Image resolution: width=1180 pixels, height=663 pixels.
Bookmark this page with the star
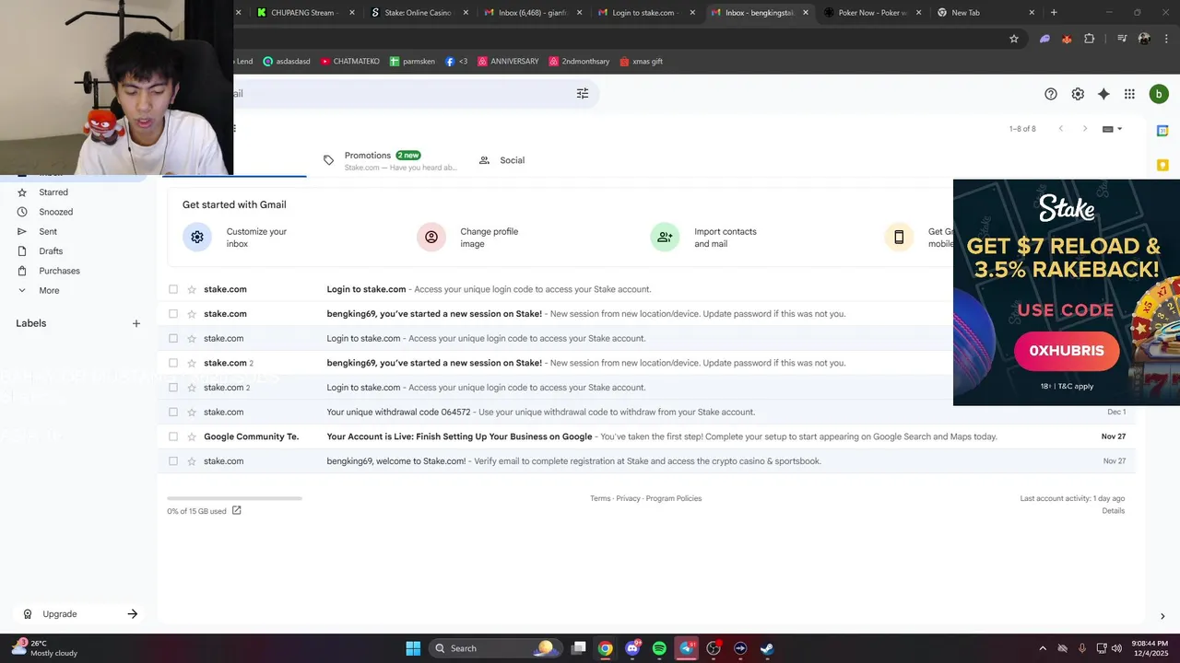pos(1014,39)
